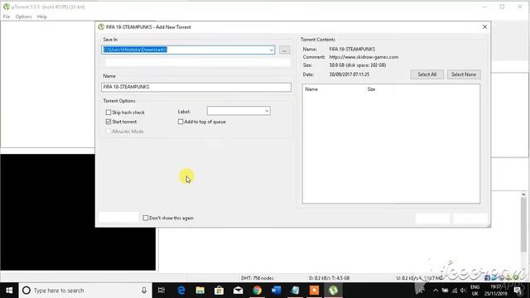Click the torrent Name input field
The height and width of the screenshot is (298, 530).
196,87
